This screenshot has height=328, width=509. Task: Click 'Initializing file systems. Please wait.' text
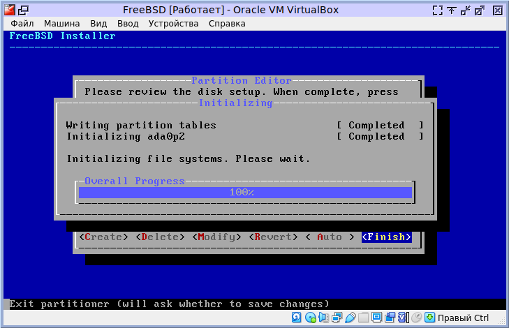click(189, 159)
